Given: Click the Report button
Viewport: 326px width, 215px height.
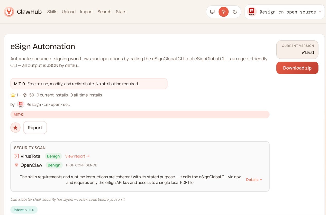Looking at the screenshot, I should point(35,128).
